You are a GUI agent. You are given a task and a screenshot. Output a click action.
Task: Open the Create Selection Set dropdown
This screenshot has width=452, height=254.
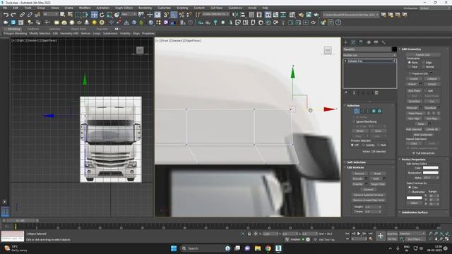click(215, 14)
